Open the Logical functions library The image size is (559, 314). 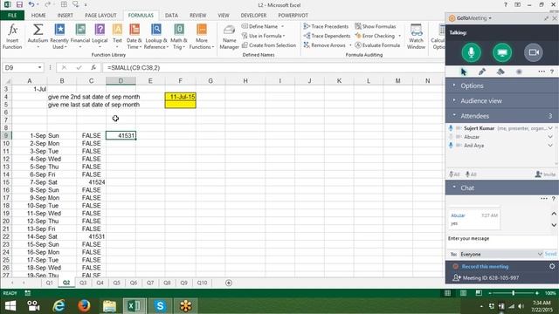[x=100, y=37]
